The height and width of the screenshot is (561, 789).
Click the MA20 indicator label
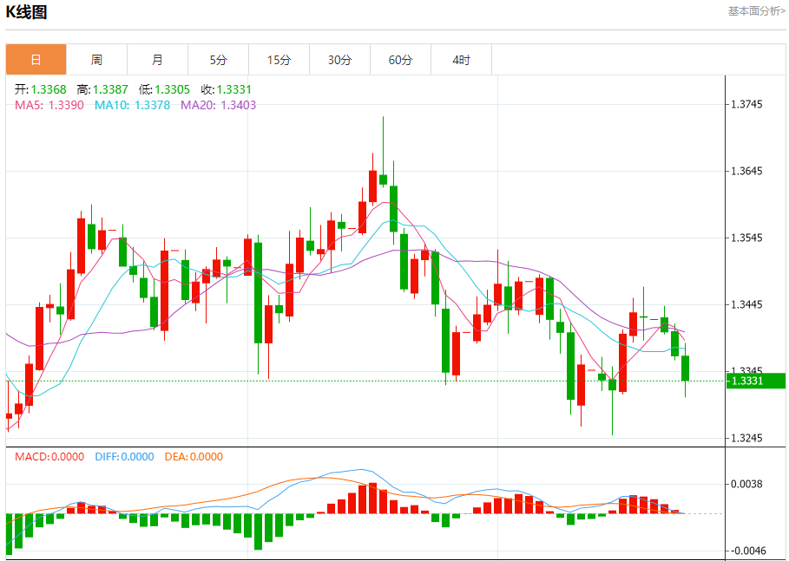pyautogui.click(x=219, y=105)
